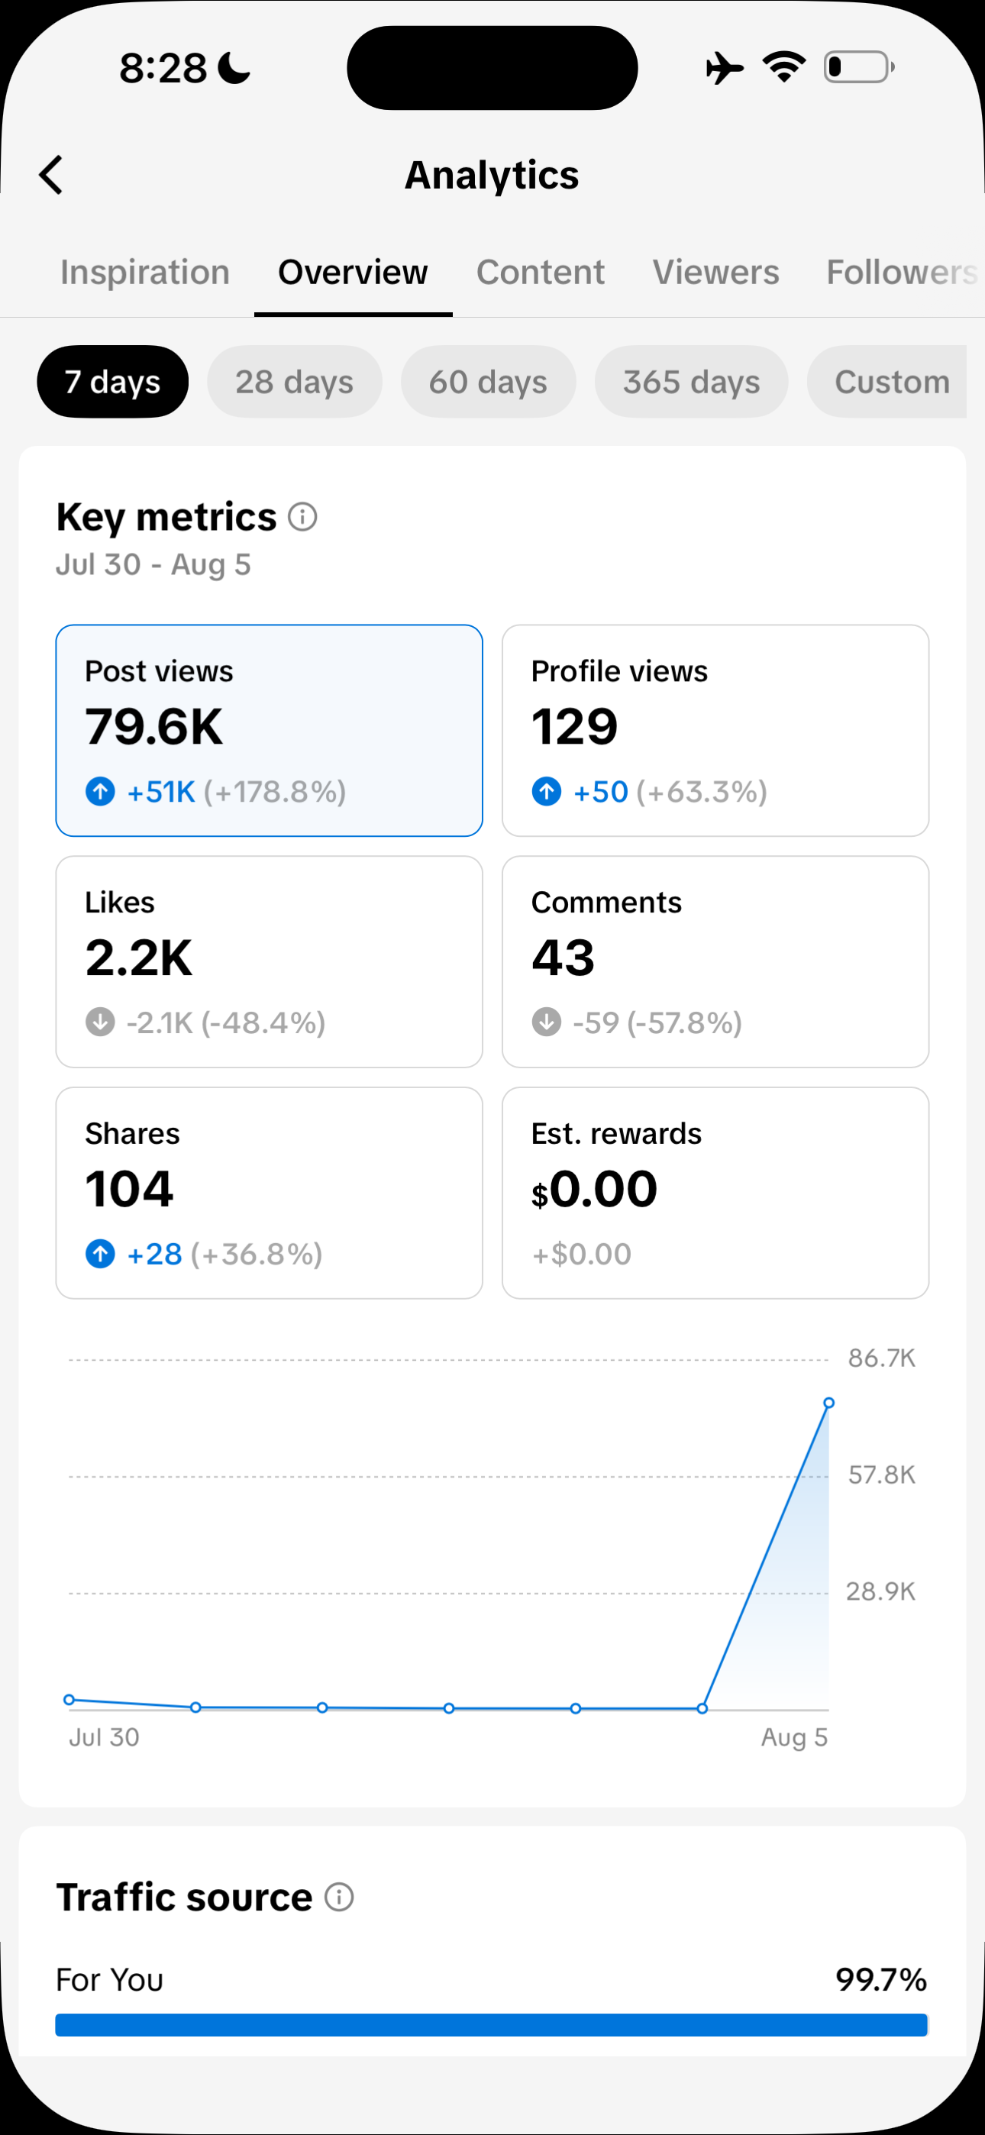Image resolution: width=985 pixels, height=2135 pixels.
Task: Tap the Wi-Fi status icon
Action: (x=784, y=67)
